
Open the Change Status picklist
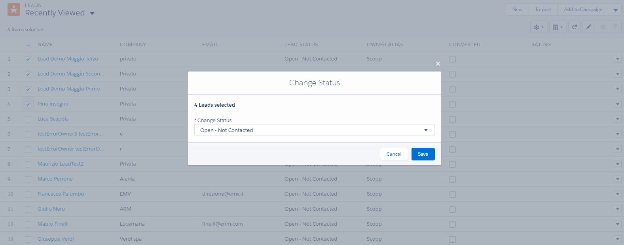(x=314, y=130)
